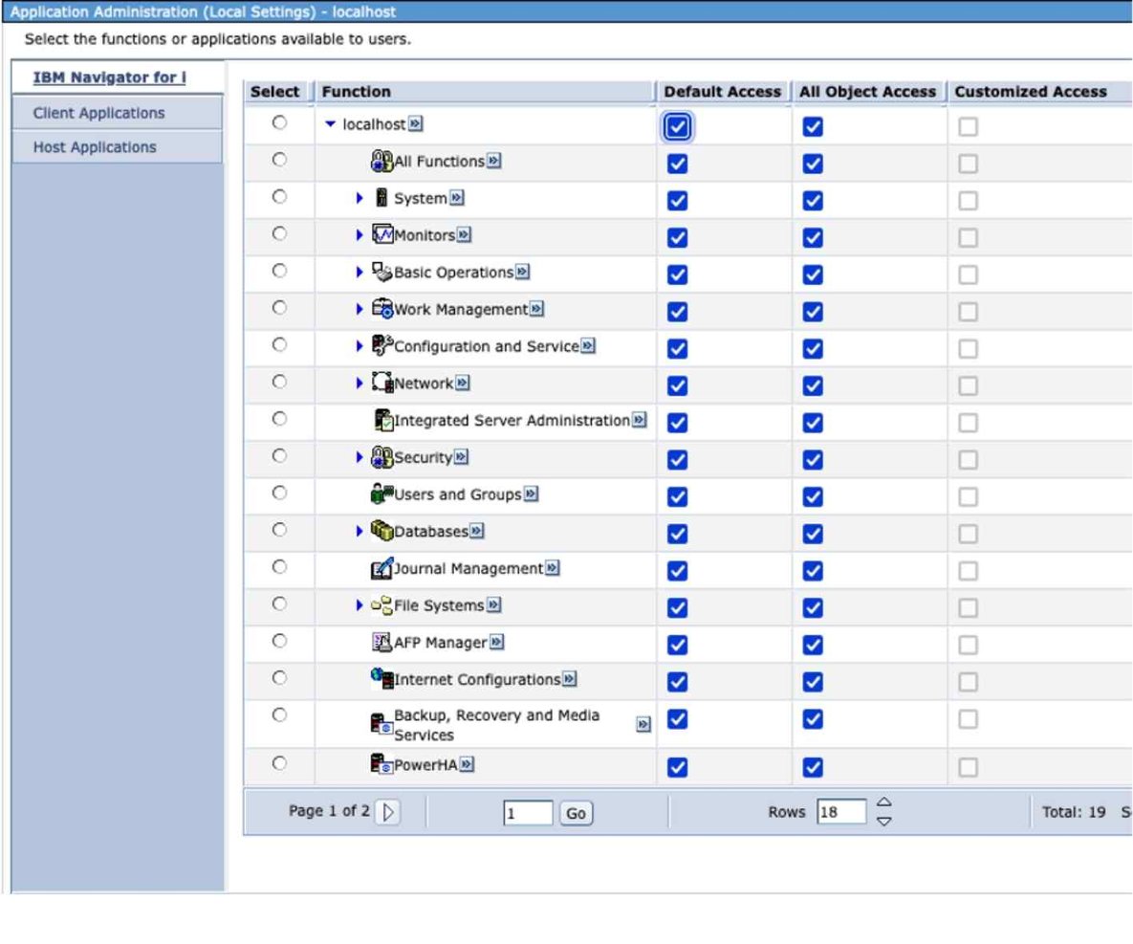This screenshot has width=1133, height=944.
Task: Expand the Basic Operations tree node
Action: click(360, 273)
